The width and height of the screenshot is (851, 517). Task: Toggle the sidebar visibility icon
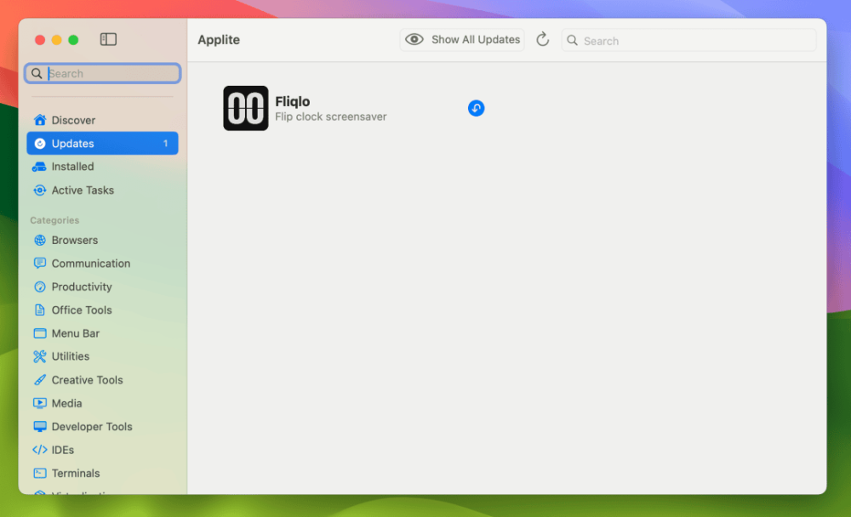pos(108,39)
